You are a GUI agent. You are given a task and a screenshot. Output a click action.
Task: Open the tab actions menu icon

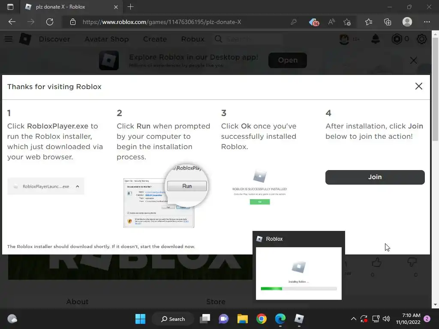10,7
